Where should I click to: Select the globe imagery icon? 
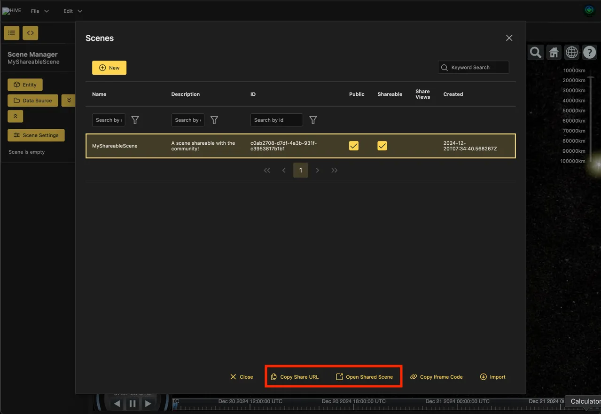click(x=571, y=52)
